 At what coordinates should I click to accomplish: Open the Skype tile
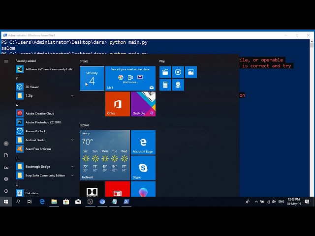pos(143,168)
